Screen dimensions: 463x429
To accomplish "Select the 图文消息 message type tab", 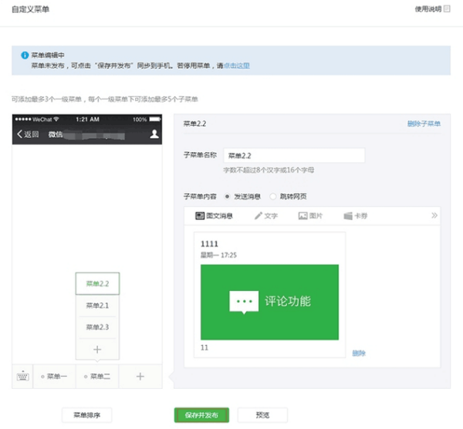I will tap(214, 215).
